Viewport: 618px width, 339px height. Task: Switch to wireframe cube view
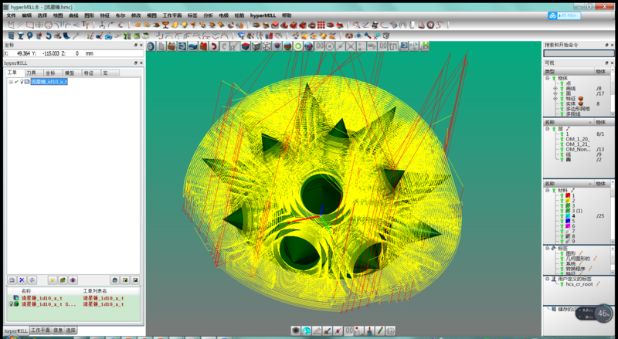(x=267, y=46)
